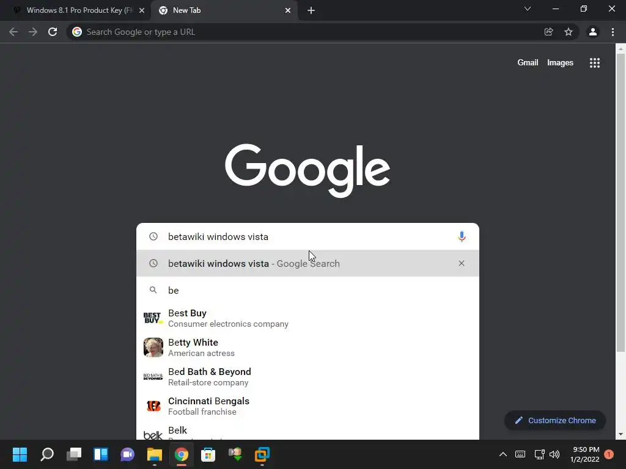This screenshot has width=626, height=469.
Task: Open the Chrome profile avatar menu
Action: click(x=593, y=32)
